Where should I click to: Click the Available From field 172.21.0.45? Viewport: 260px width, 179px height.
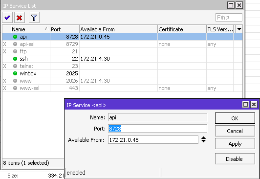point(153,140)
